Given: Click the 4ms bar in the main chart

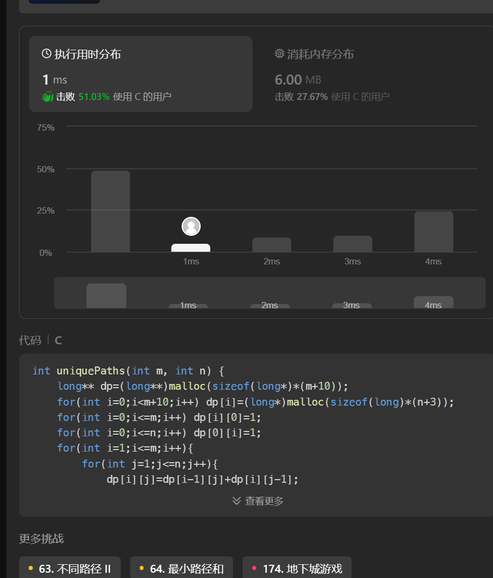Looking at the screenshot, I should click(x=433, y=232).
